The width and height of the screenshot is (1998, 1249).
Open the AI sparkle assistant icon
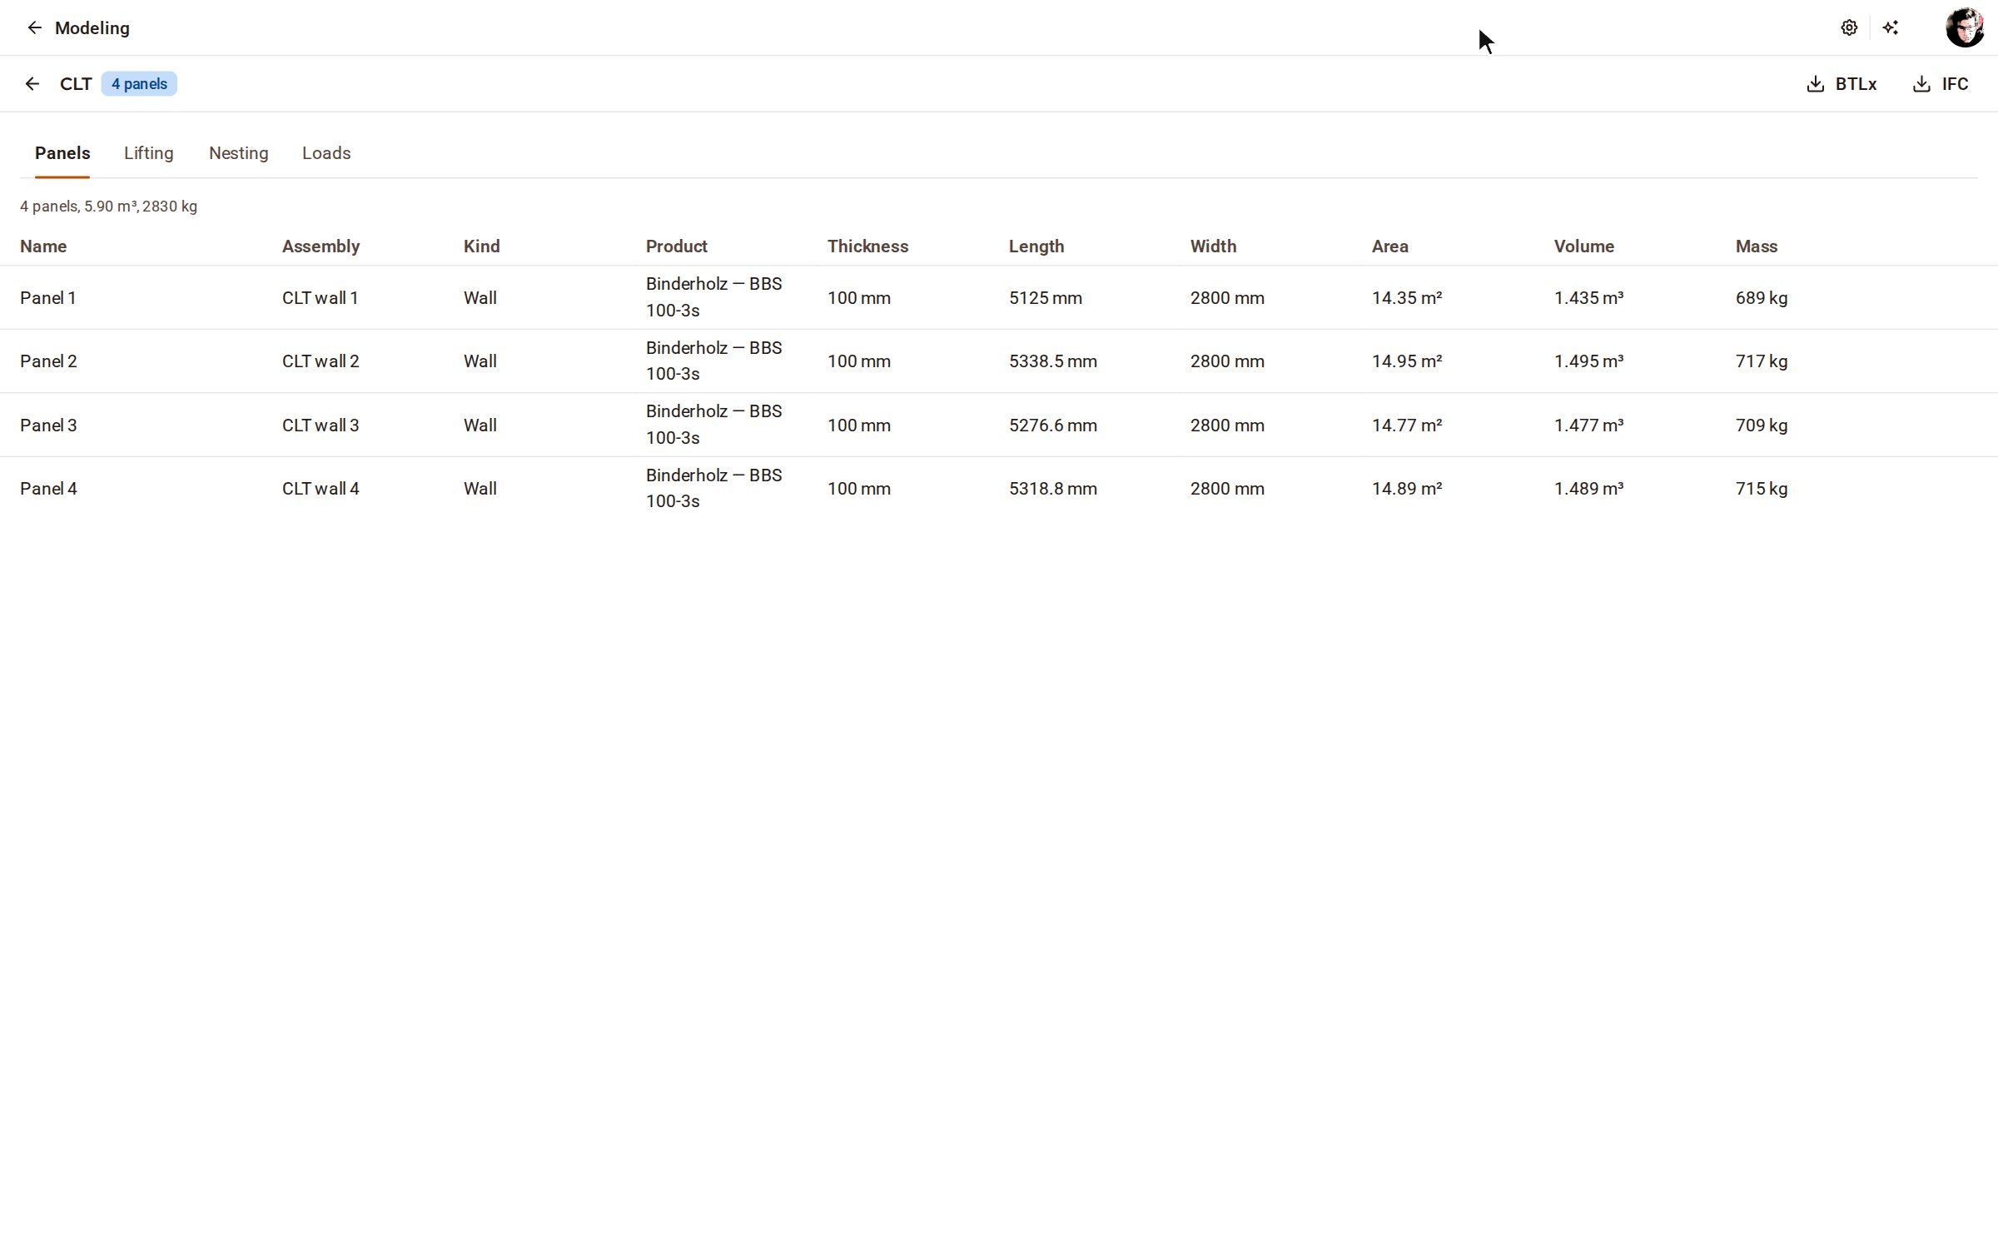click(x=1891, y=27)
